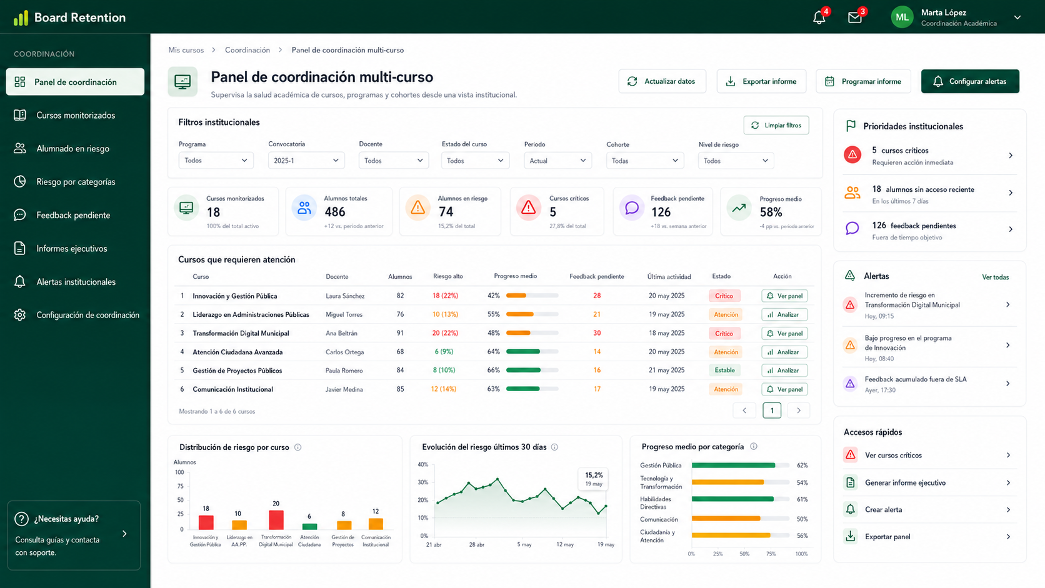Click info icon beside Evolución del riesgo

coord(554,447)
